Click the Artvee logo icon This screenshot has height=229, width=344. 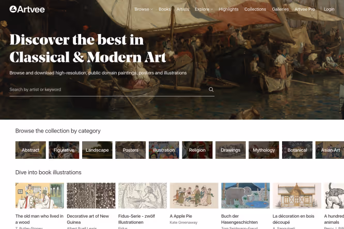[13, 9]
